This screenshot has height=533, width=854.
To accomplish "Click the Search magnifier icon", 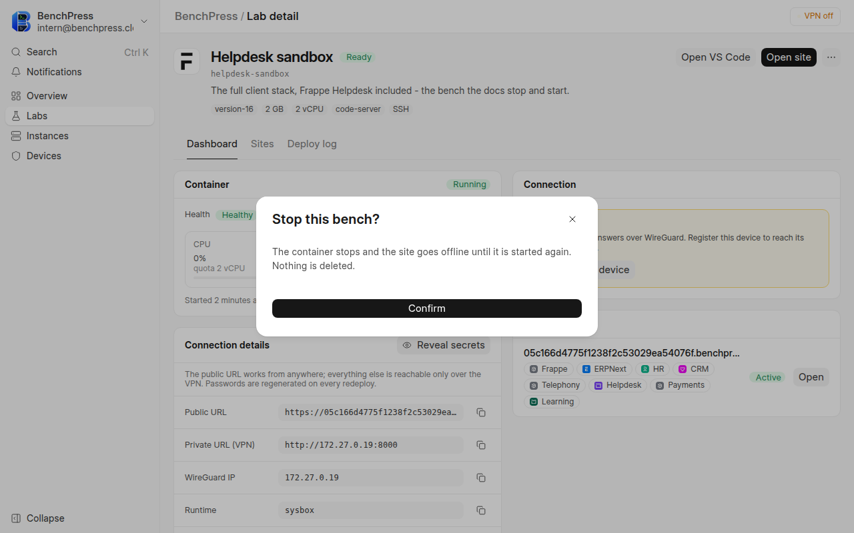I will pyautogui.click(x=16, y=52).
